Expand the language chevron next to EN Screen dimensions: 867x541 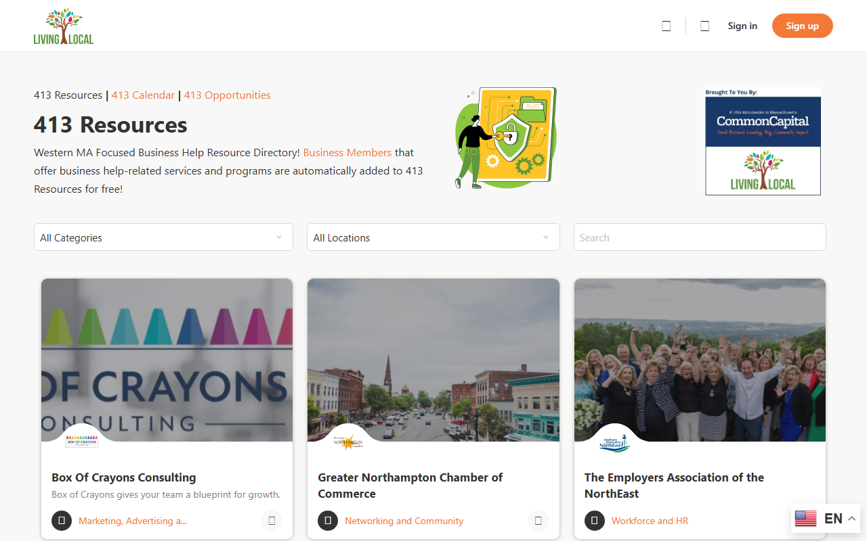point(851,519)
